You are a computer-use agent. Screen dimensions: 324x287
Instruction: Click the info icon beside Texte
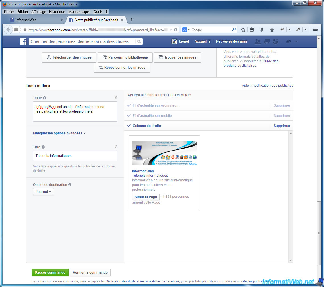click(44, 98)
